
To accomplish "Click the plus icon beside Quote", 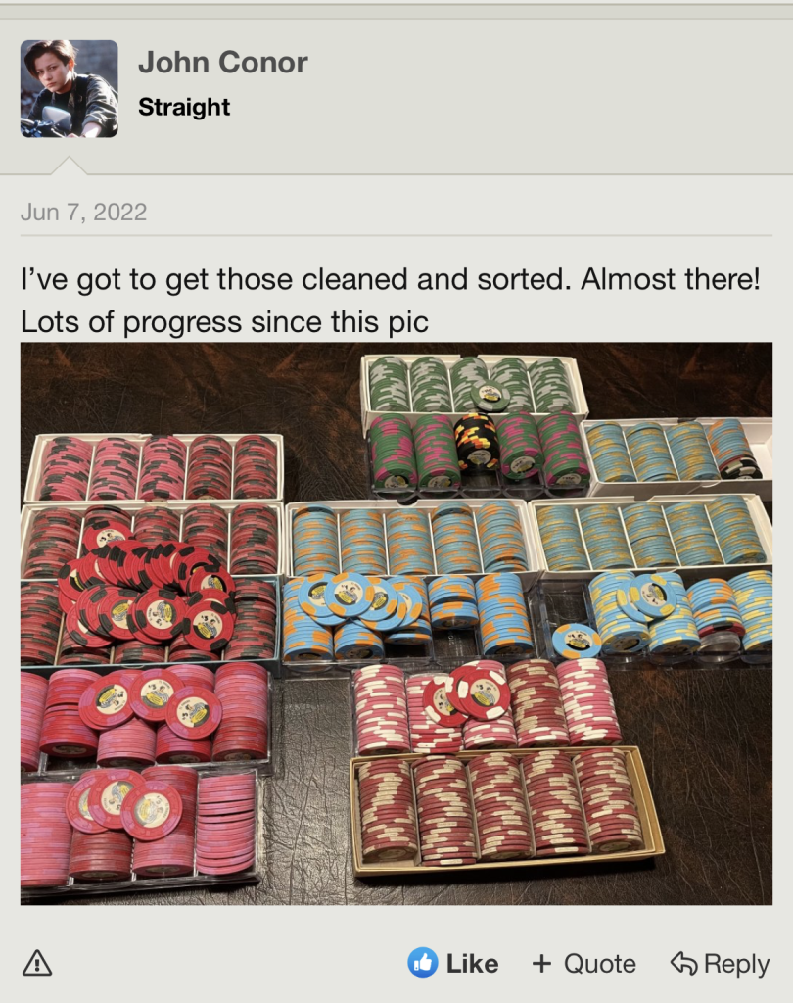I will point(541,964).
